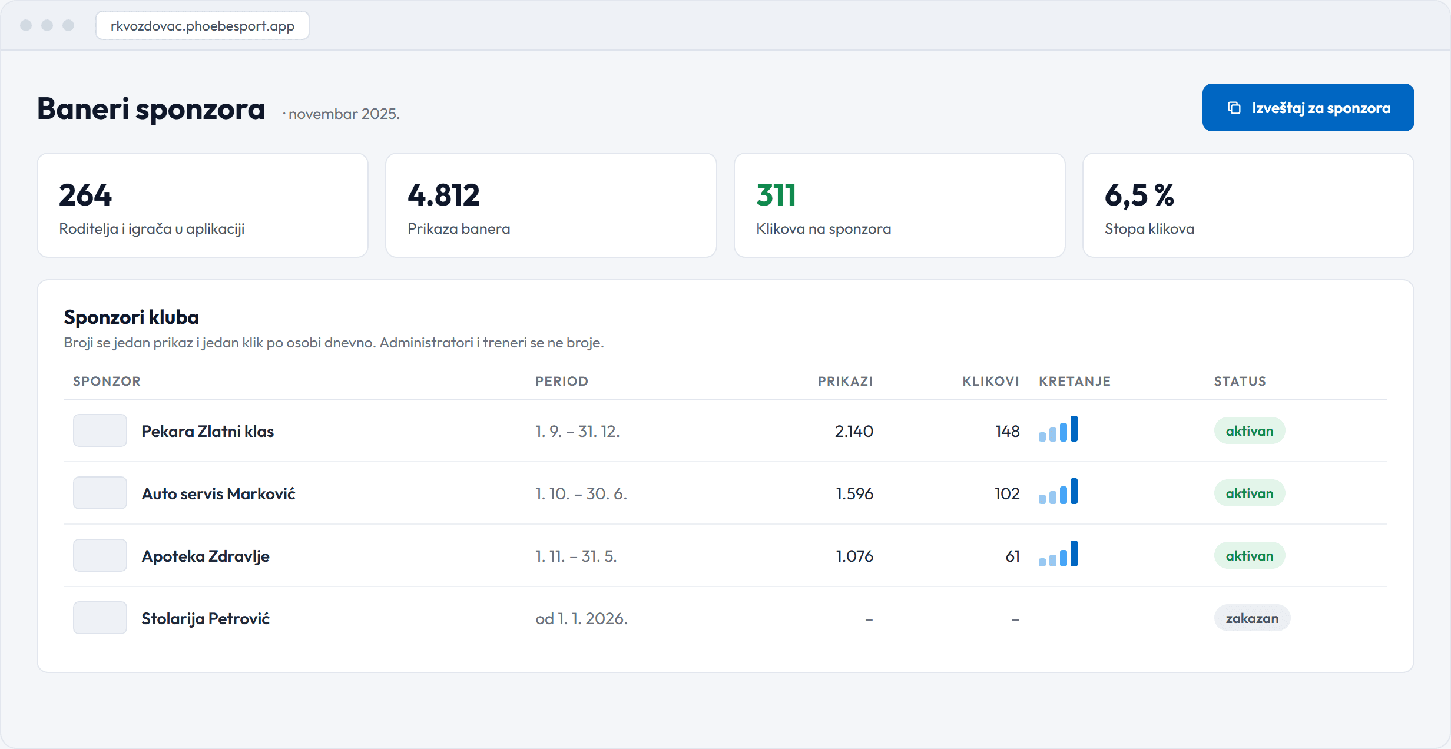Click impressions value 1.076
The height and width of the screenshot is (749, 1451).
(854, 556)
